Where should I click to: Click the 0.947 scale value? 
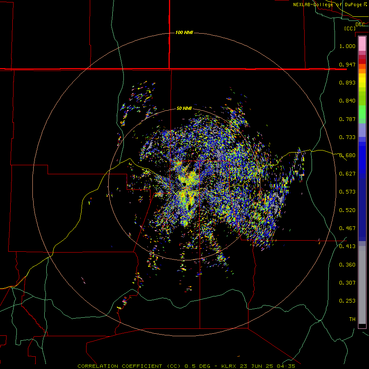click(347, 64)
